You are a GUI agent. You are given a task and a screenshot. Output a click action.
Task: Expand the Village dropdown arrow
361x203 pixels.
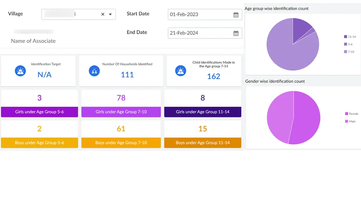coord(110,14)
